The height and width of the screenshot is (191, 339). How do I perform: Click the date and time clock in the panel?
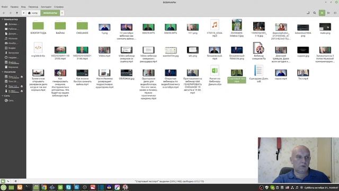pyautogui.click(x=322, y=187)
